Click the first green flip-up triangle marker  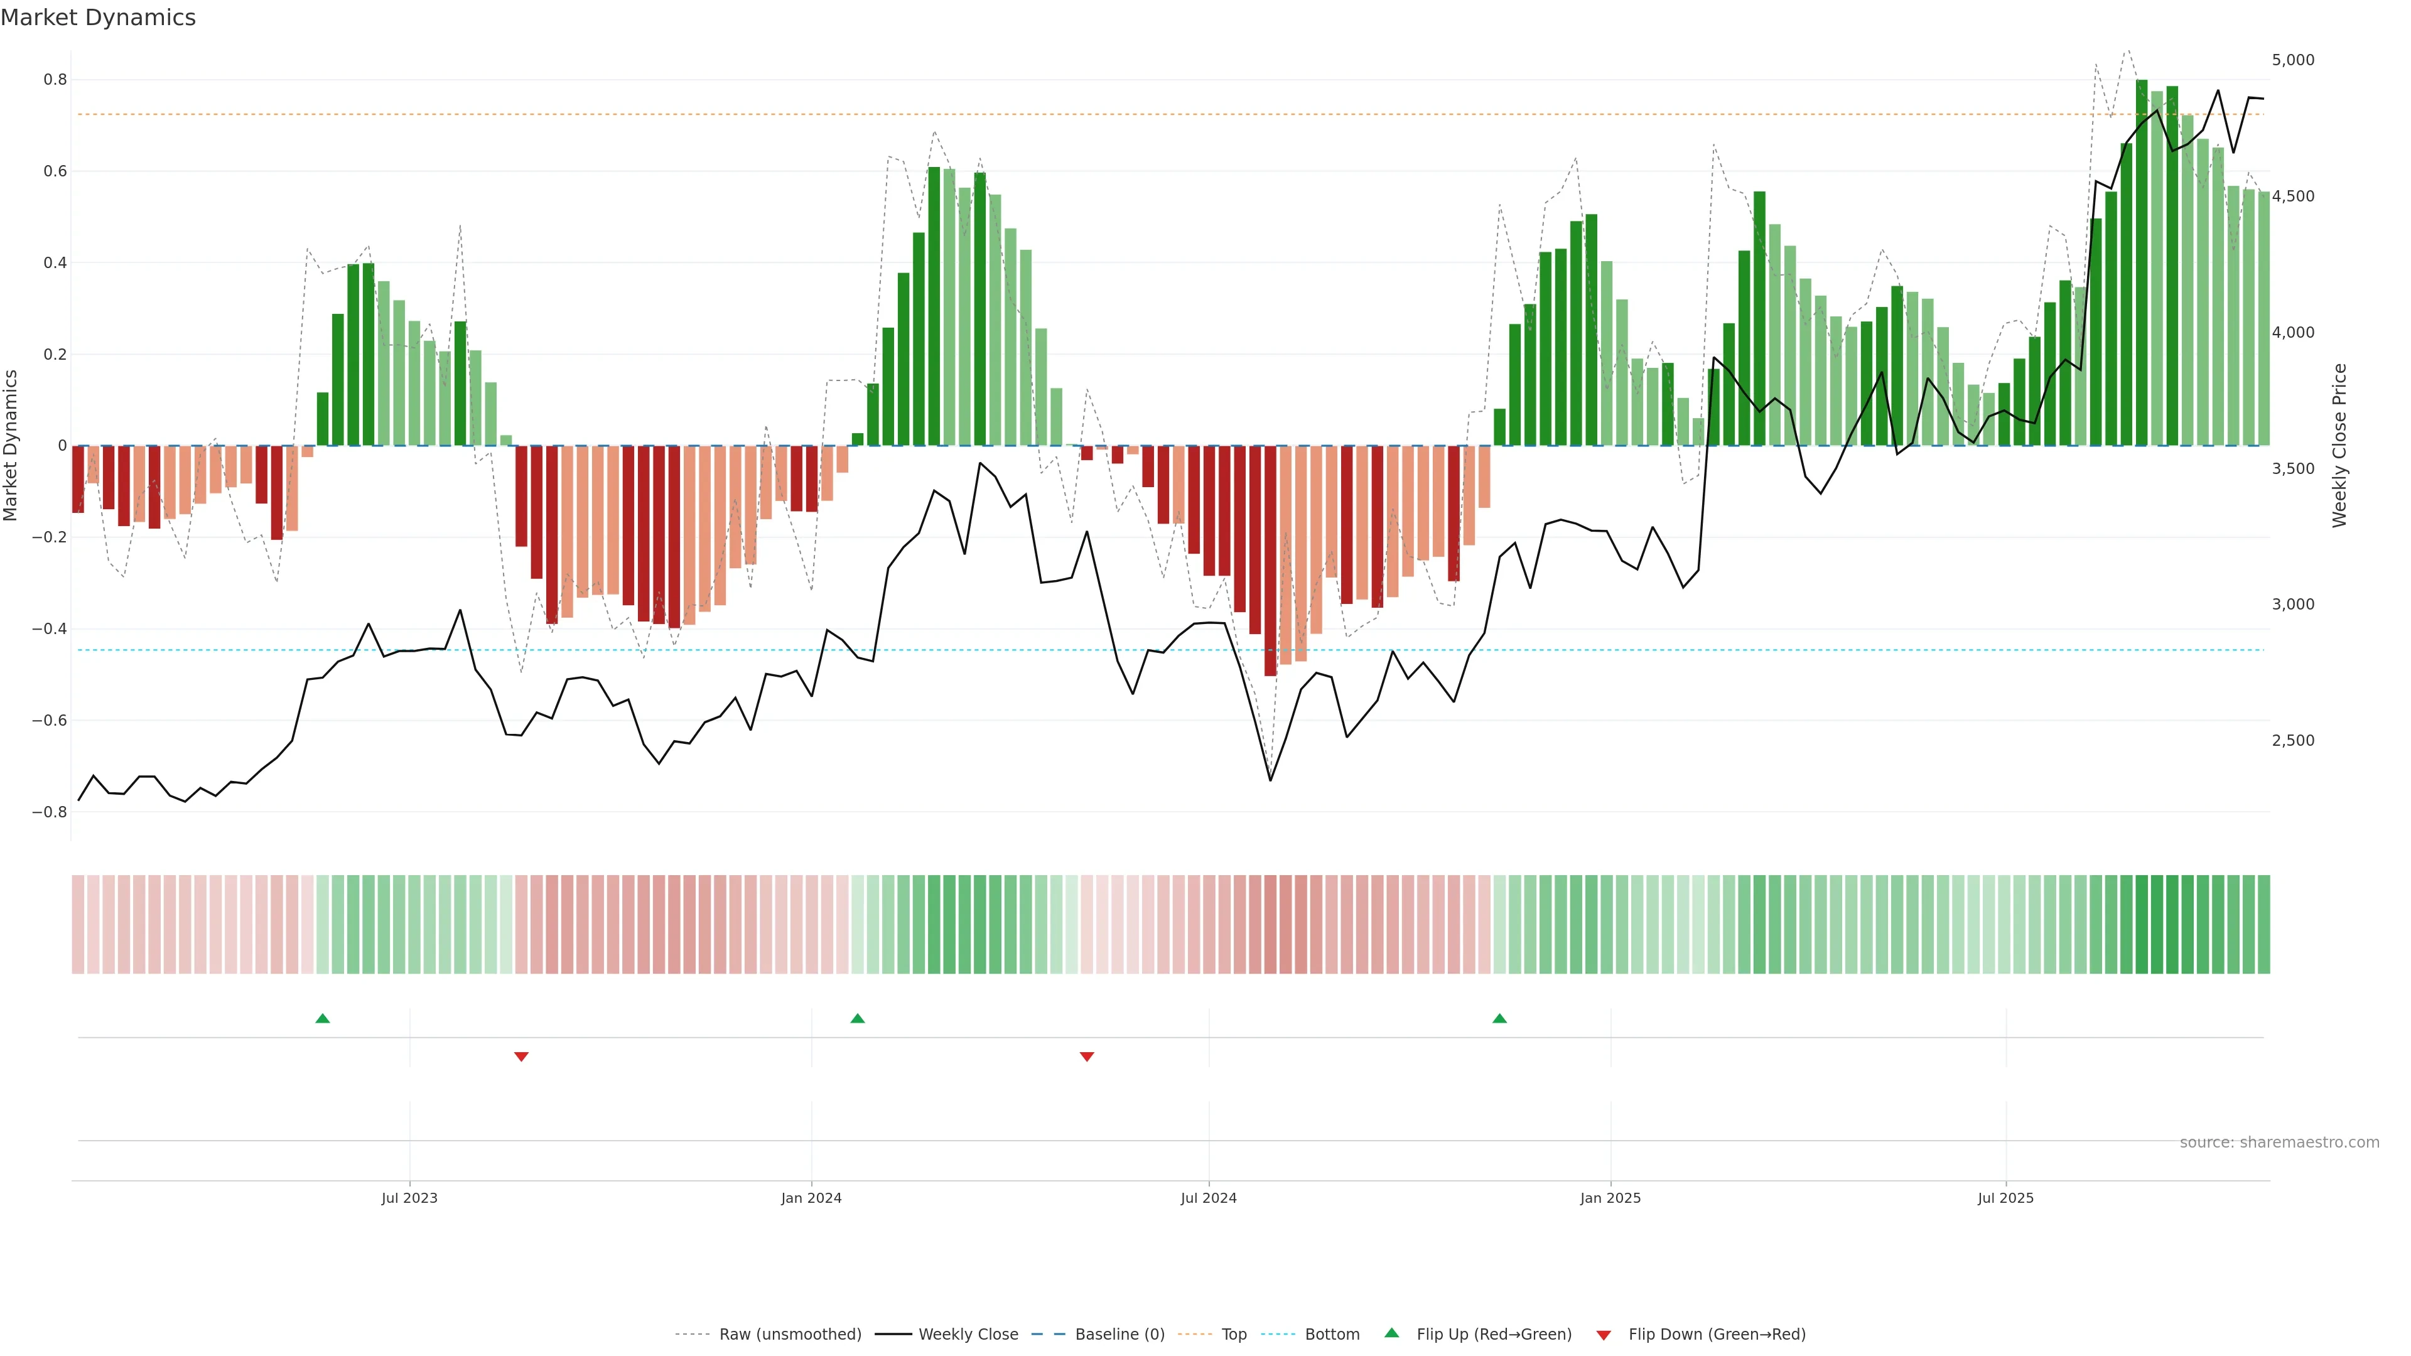(323, 1018)
